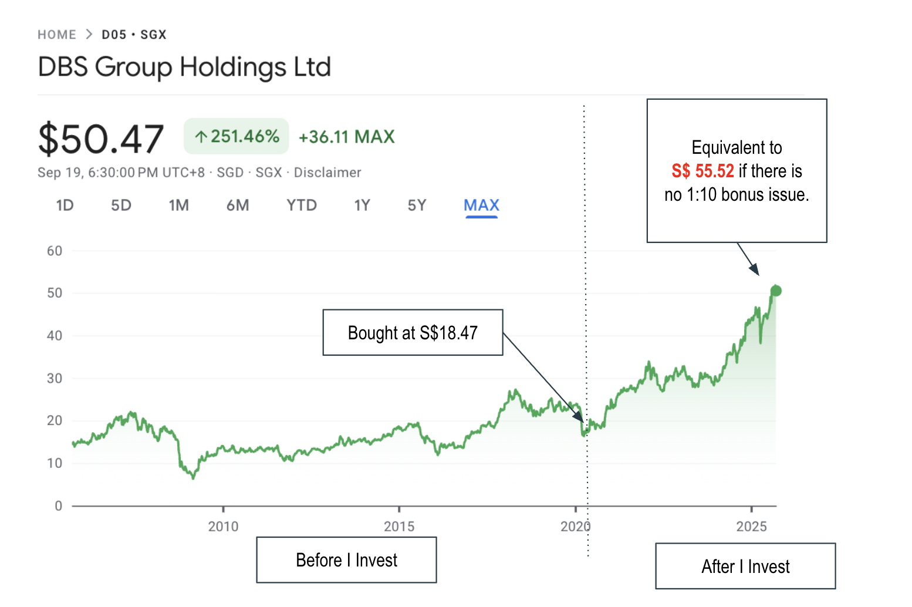912x607 pixels.
Task: Click the "Bought at S$18.47" annotation box
Action: tap(413, 333)
